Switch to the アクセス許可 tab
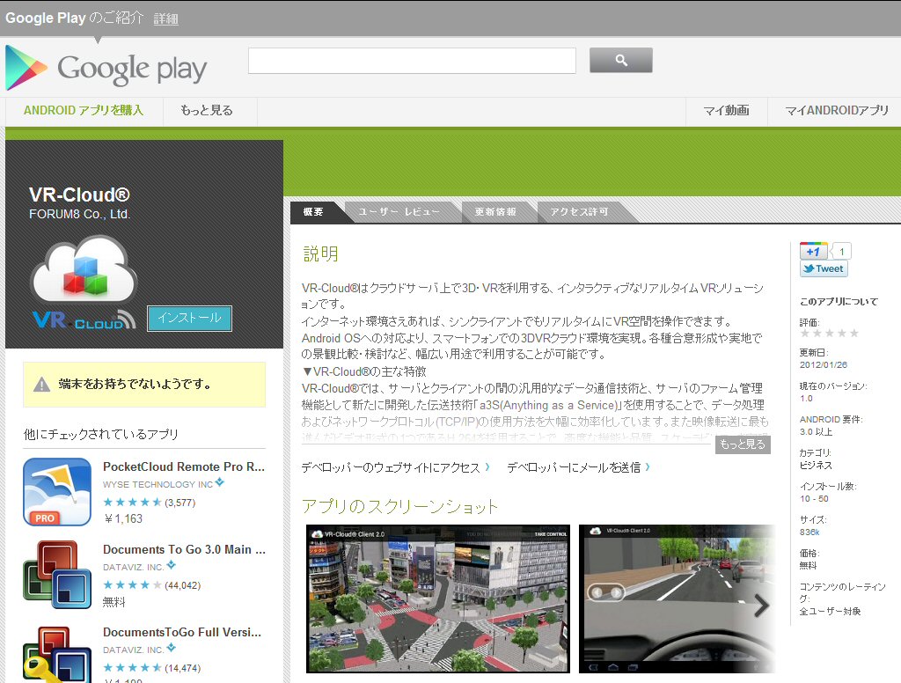The width and height of the screenshot is (901, 683). (x=579, y=212)
